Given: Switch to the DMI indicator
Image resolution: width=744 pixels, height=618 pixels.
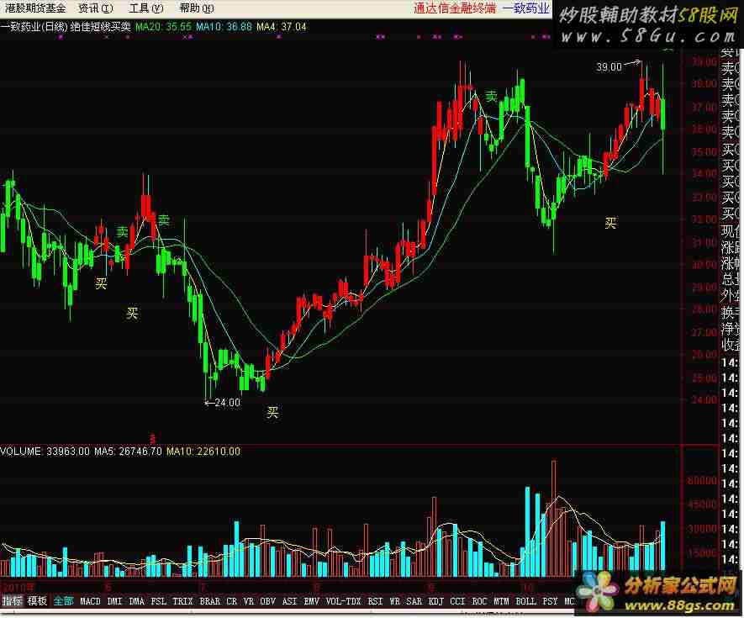Looking at the screenshot, I should coord(114,601).
